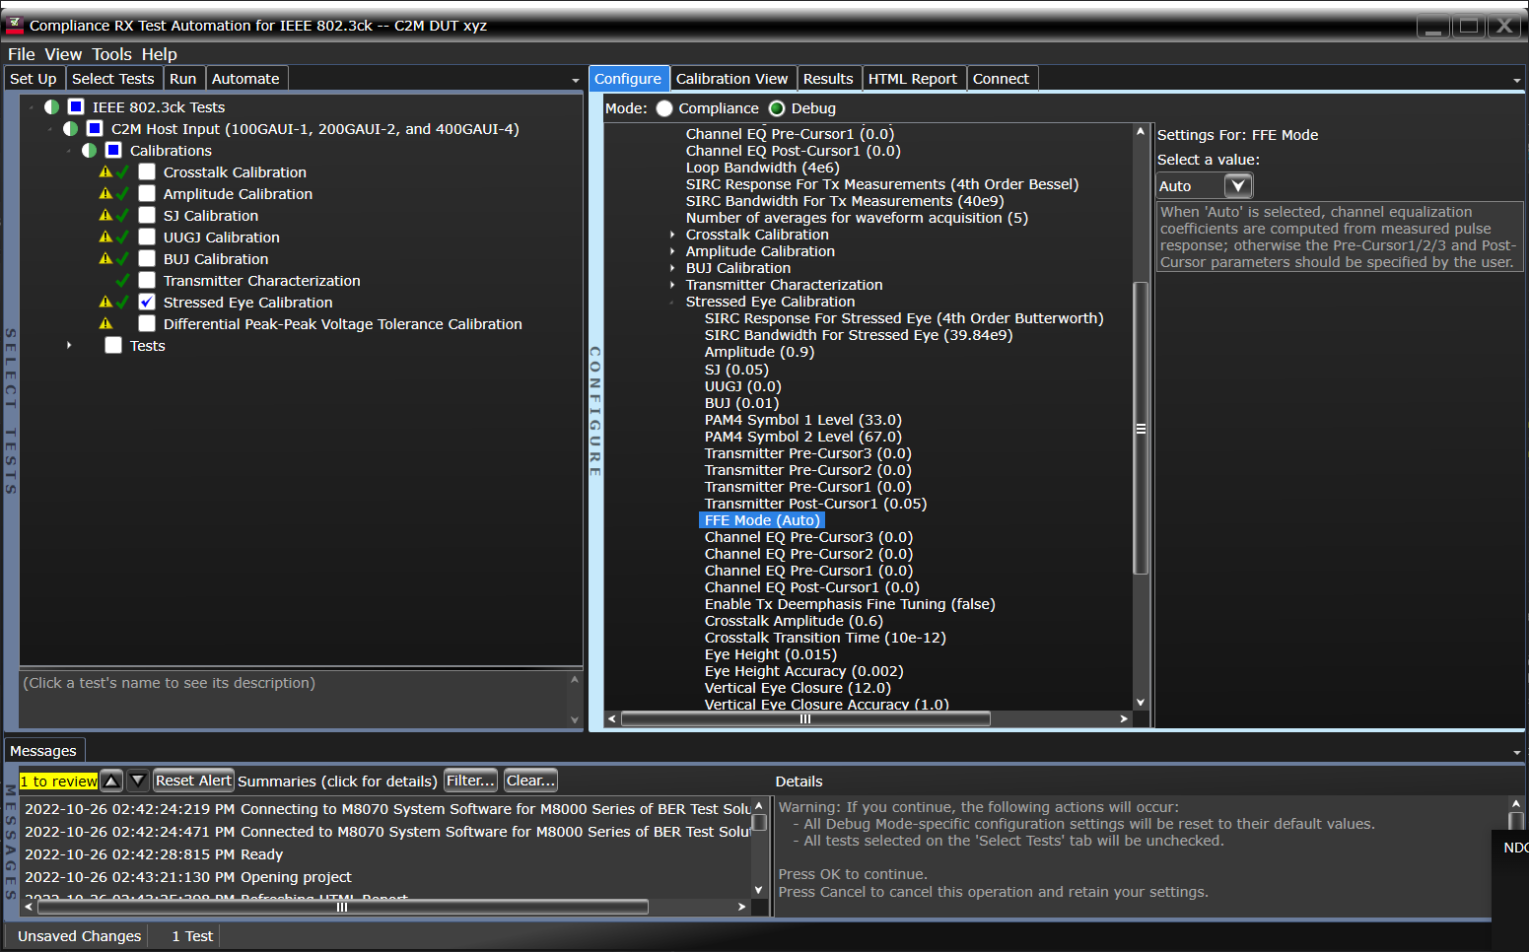Click green checkmark icon next to SJ Calibration

point(122,216)
